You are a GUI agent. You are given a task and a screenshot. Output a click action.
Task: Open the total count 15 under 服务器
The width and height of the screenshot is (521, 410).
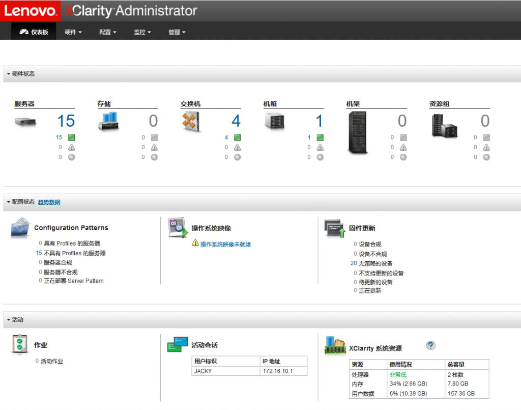(x=66, y=121)
